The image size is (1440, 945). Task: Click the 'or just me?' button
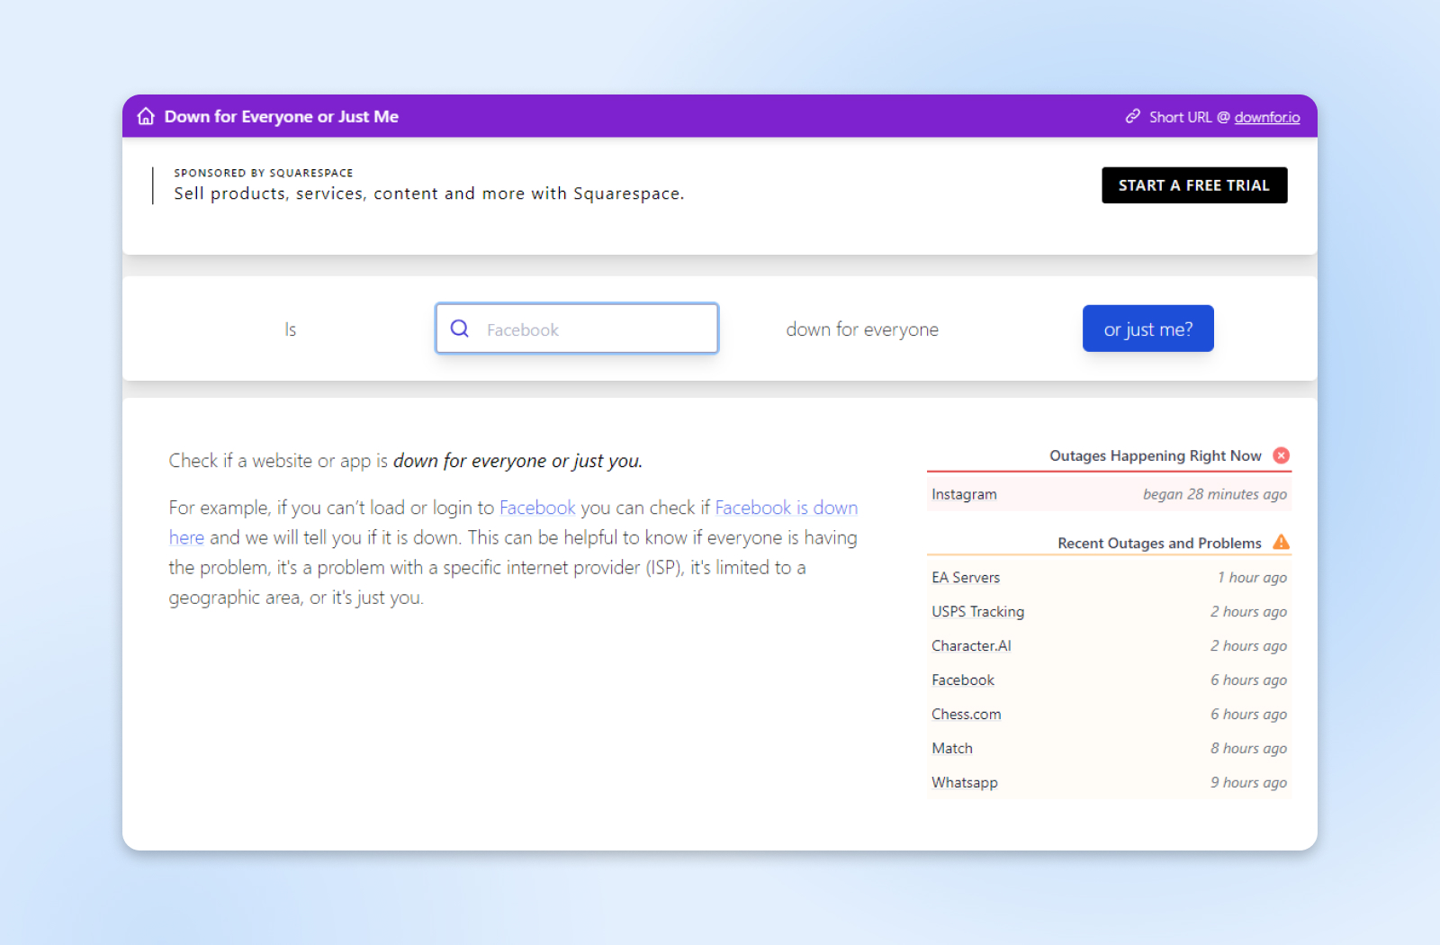[x=1147, y=329]
